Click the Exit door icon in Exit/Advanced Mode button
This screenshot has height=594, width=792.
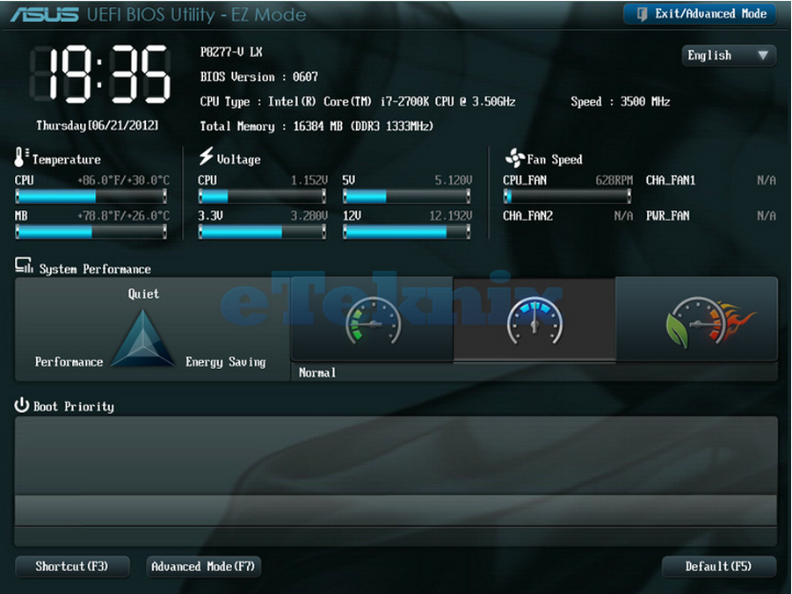point(642,14)
